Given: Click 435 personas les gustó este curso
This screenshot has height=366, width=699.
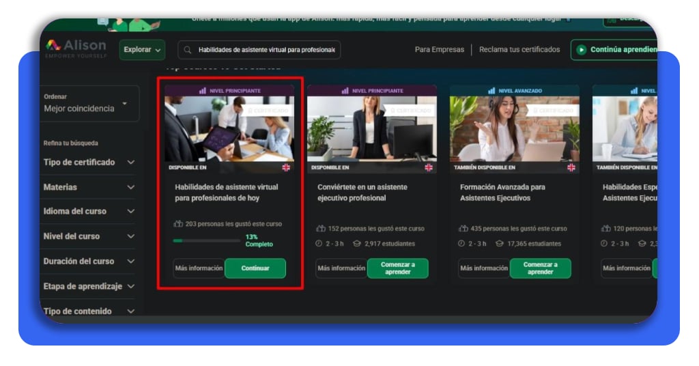Looking at the screenshot, I should [x=519, y=228].
